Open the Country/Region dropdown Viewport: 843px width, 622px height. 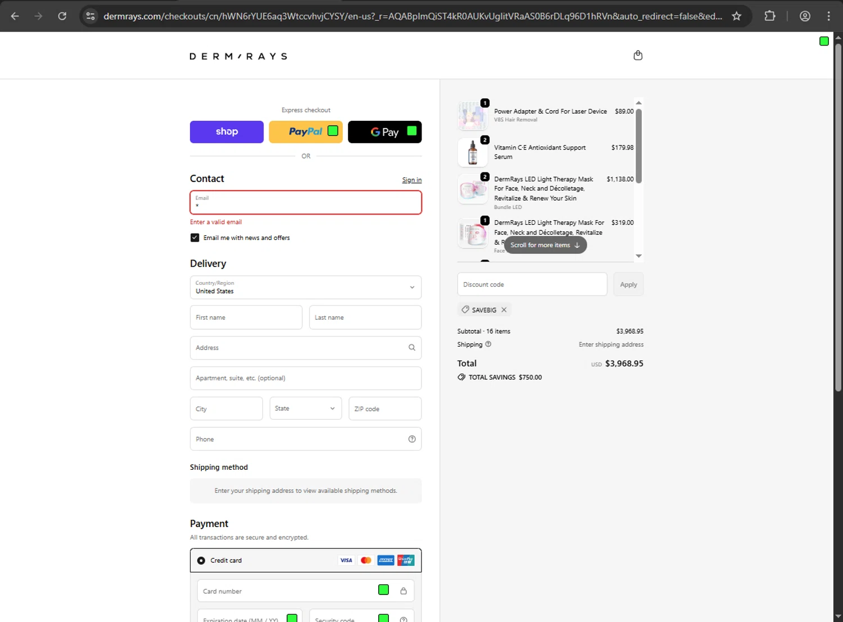306,287
